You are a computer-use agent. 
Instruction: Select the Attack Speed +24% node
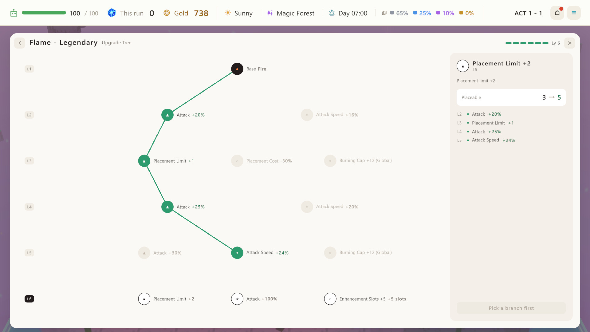(237, 253)
